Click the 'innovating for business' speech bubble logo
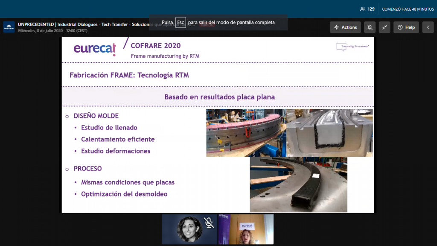This screenshot has height=246, width=437. pyautogui.click(x=353, y=47)
